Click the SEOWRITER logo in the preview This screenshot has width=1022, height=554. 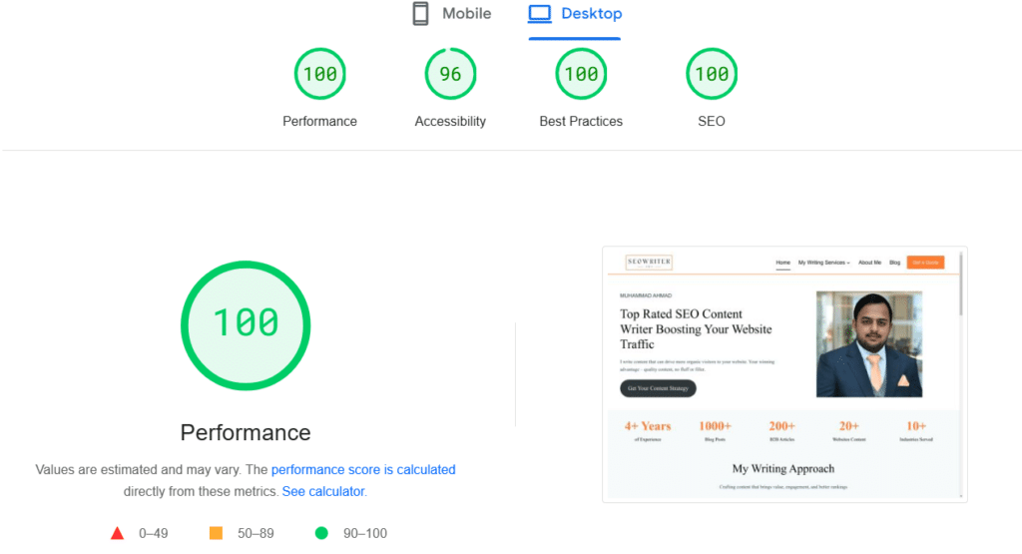tap(649, 263)
